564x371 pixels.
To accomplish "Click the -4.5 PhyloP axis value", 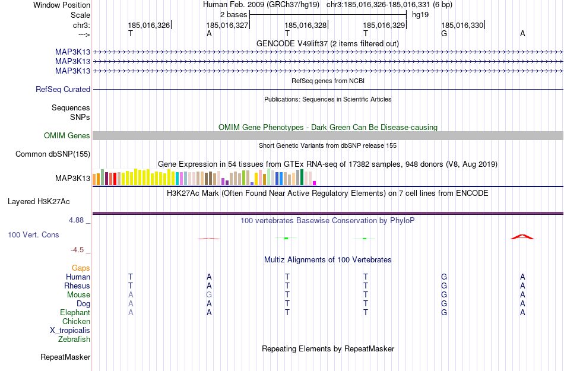I will pyautogui.click(x=77, y=249).
